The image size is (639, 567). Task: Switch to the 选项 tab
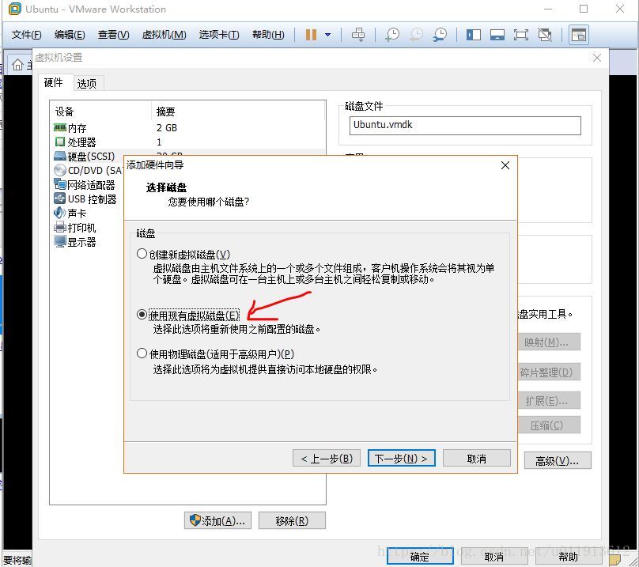coord(87,82)
